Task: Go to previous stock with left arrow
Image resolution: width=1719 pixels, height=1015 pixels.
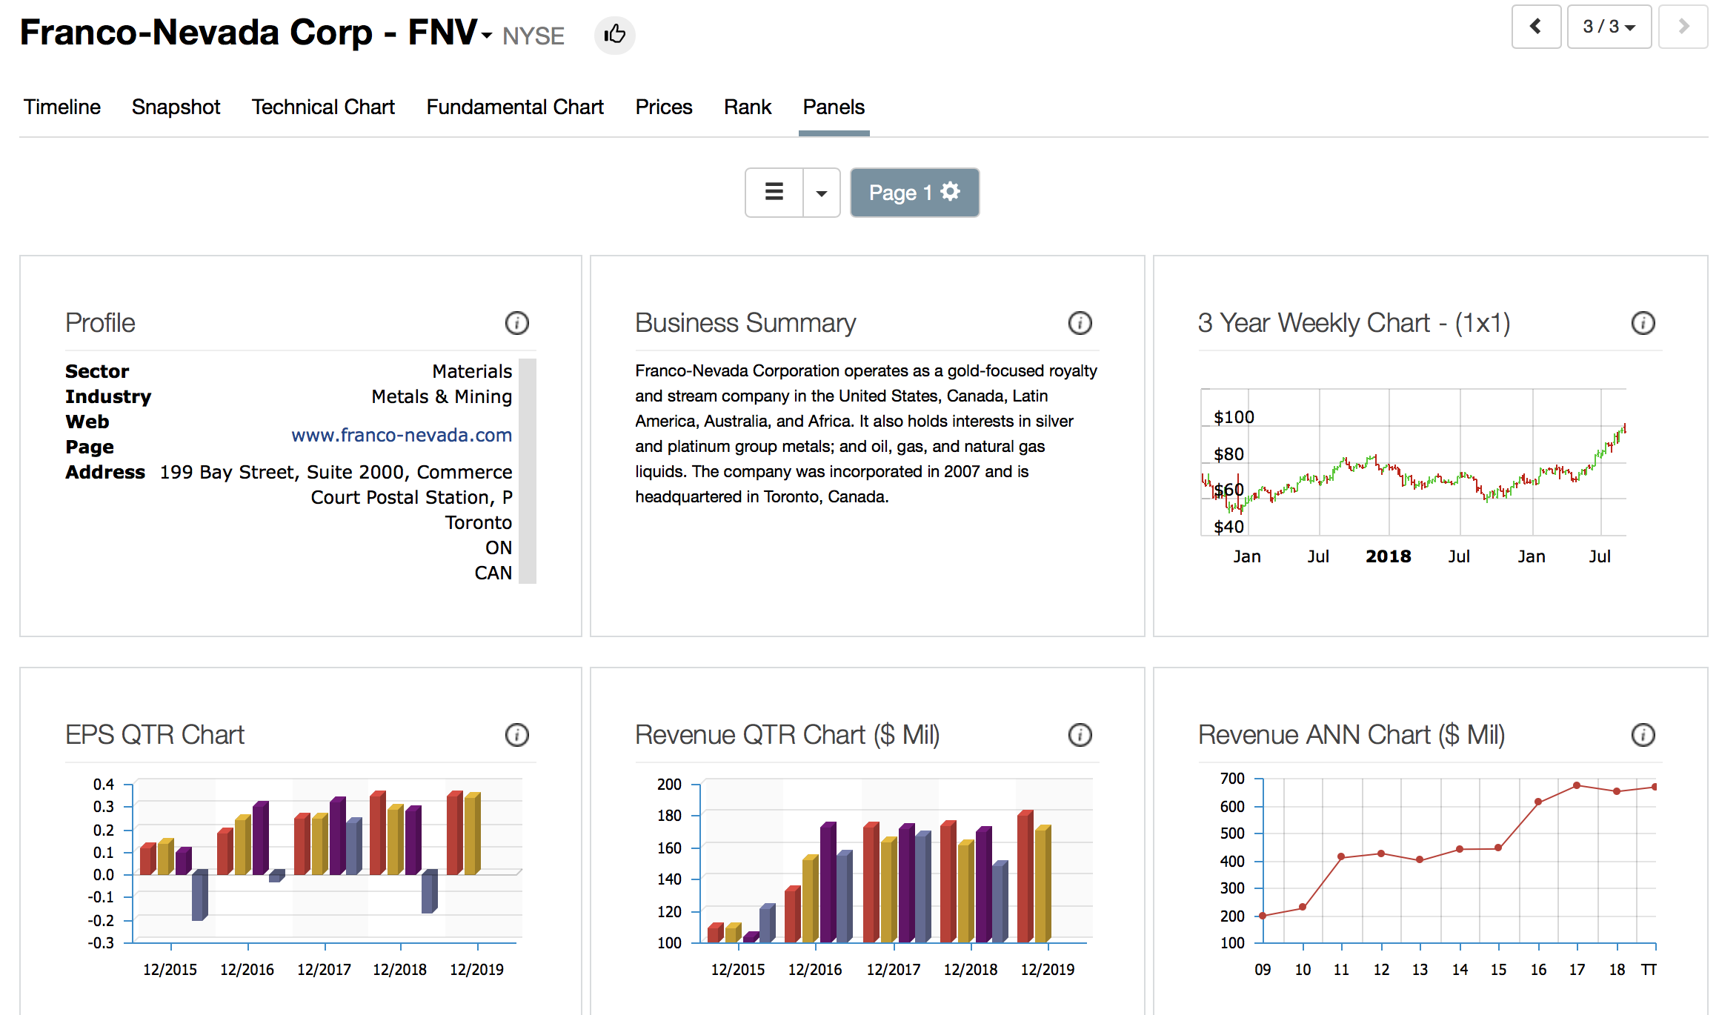Action: [1536, 27]
